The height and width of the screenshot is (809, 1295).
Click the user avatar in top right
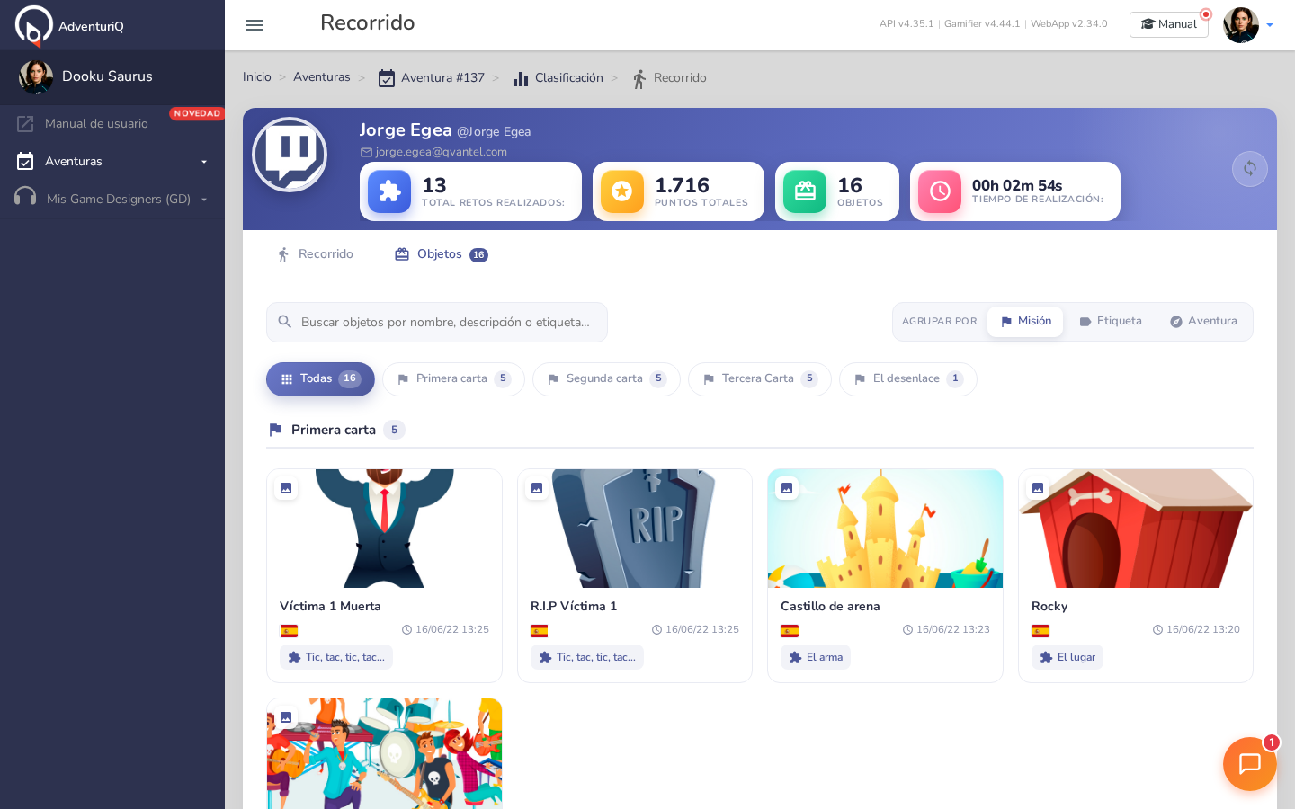(x=1241, y=25)
